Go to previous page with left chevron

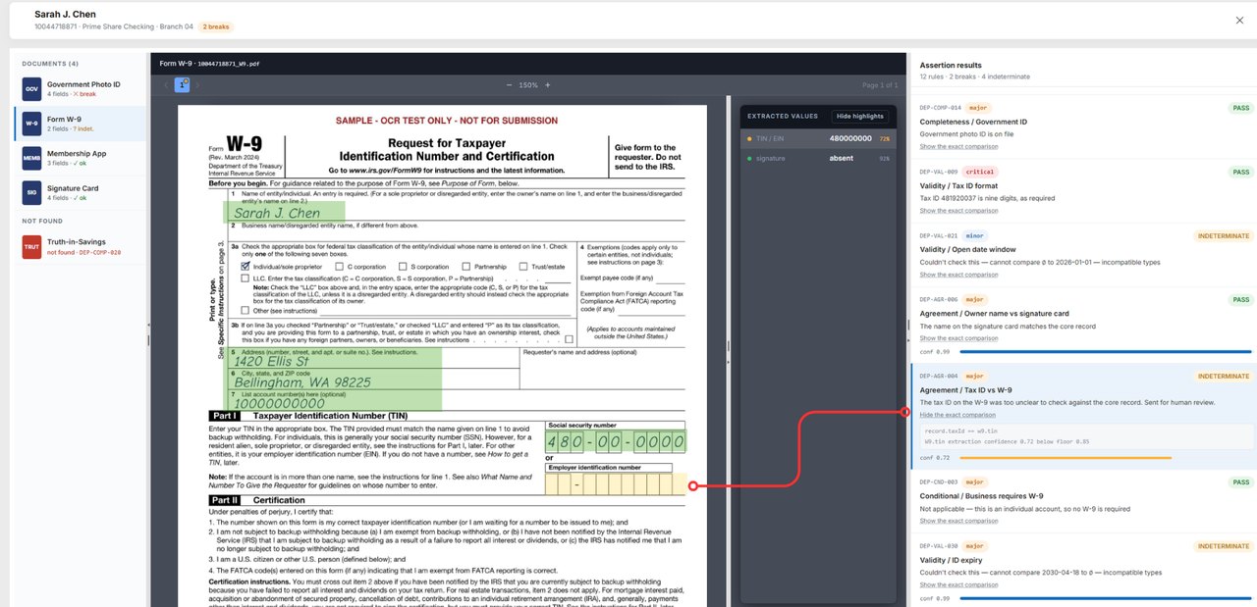165,85
